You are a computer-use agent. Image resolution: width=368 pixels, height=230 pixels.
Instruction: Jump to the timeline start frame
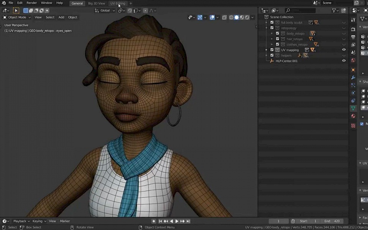pos(160,221)
